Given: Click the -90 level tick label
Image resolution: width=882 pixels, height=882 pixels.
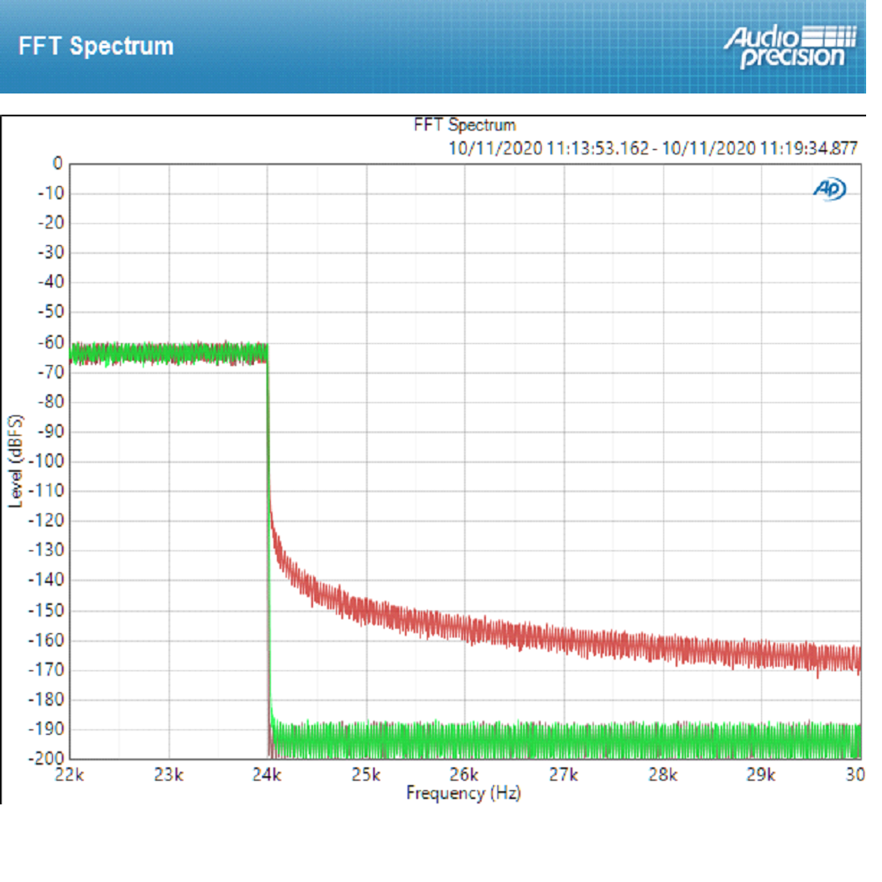Looking at the screenshot, I should click(x=50, y=431).
